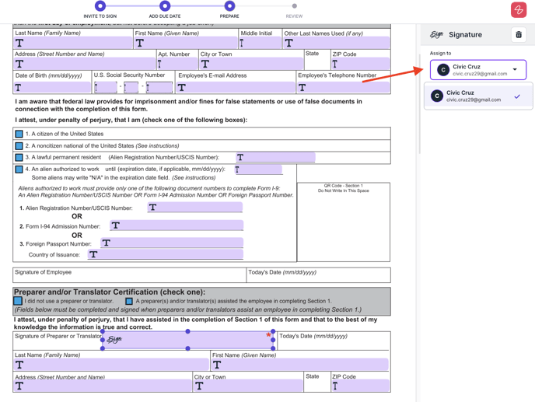
Task: Expand the Assign to dropdown for Civic Cruz
Action: (x=478, y=70)
